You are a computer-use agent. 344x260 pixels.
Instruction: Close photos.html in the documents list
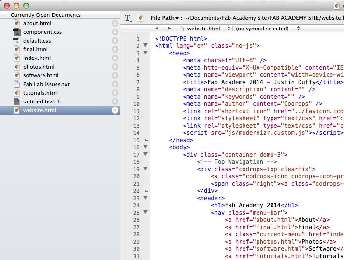pyautogui.click(x=115, y=67)
